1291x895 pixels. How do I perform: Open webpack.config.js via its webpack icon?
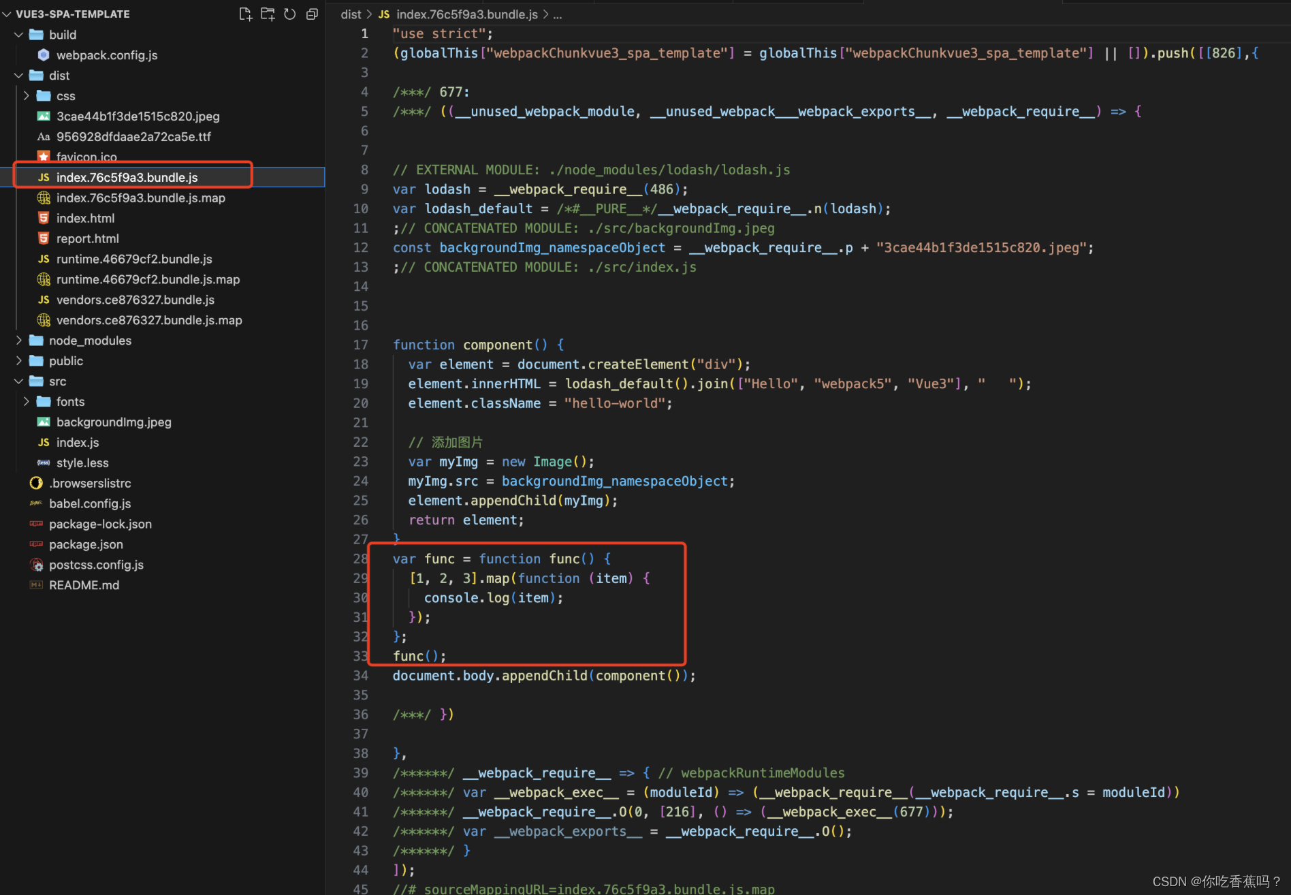click(44, 55)
